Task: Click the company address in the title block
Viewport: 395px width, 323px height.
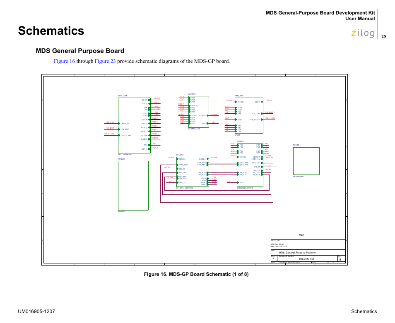Action: coord(279,245)
